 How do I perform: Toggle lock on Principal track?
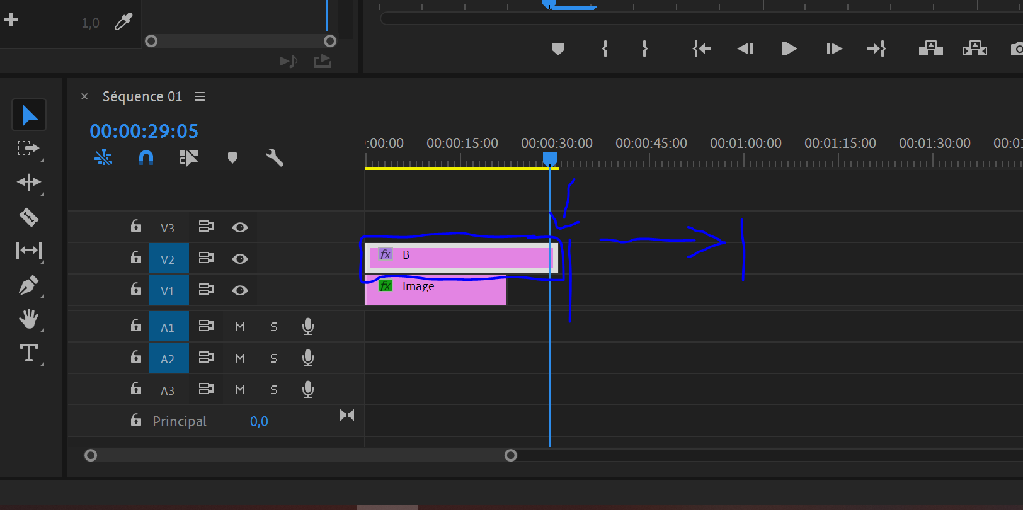(x=136, y=420)
